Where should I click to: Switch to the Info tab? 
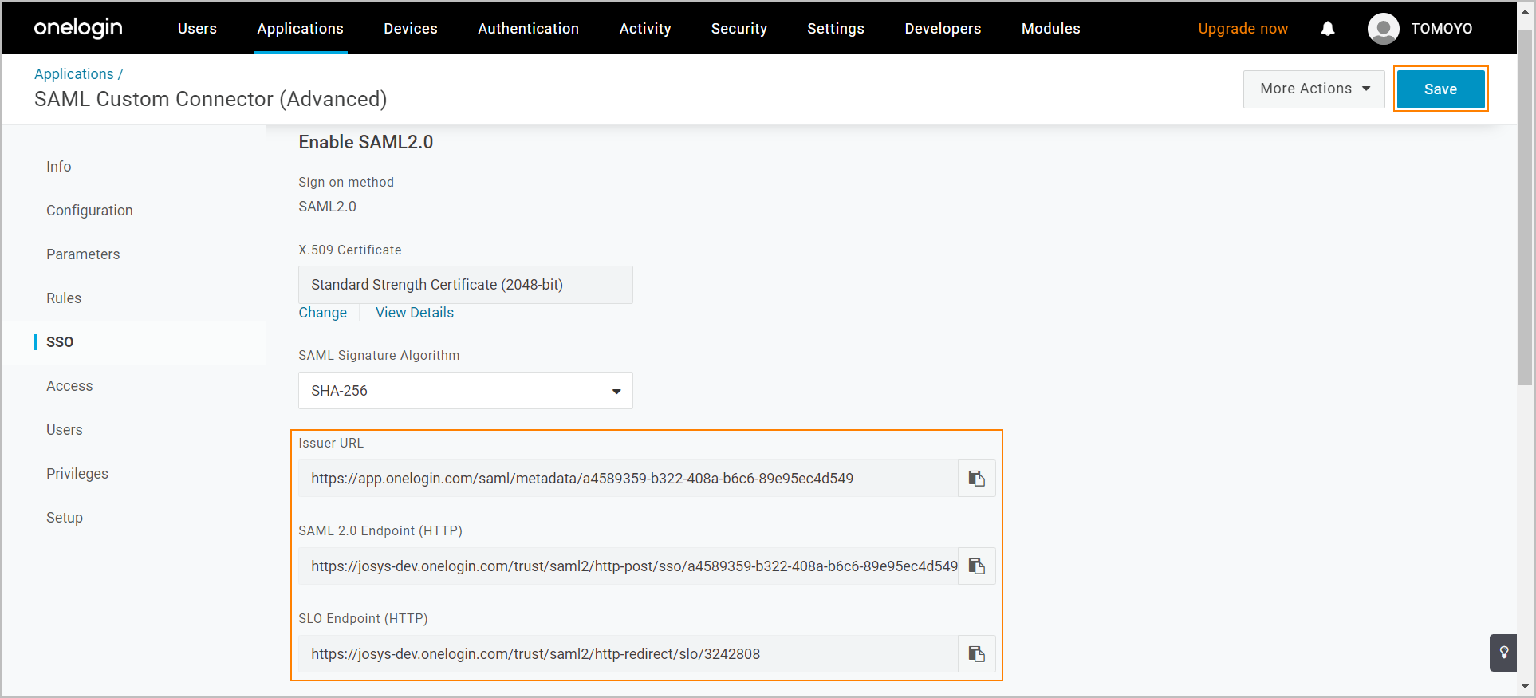click(x=59, y=167)
